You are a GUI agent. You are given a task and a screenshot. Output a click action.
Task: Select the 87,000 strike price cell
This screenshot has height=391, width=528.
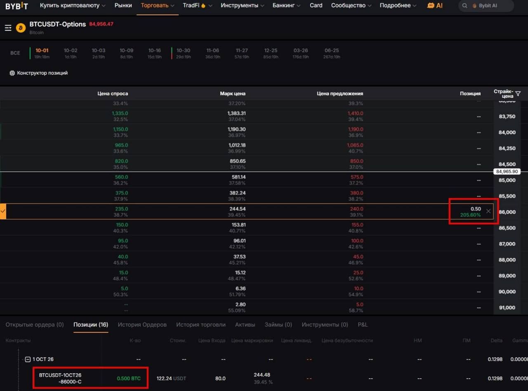[507, 244]
